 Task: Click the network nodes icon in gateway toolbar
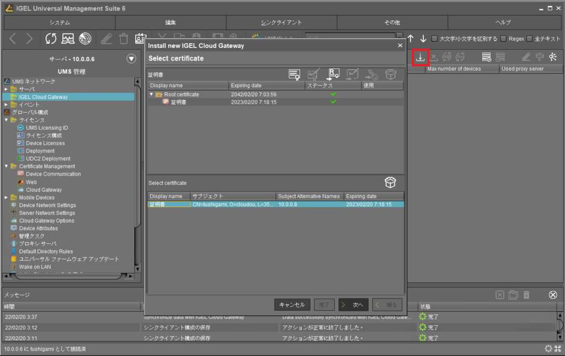tap(553, 57)
